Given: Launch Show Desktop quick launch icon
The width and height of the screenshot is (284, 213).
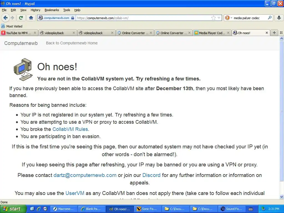Looking at the screenshot, I should click(x=32, y=209).
